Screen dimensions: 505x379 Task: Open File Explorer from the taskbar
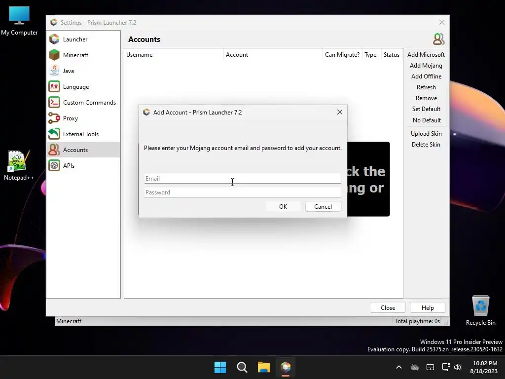tap(264, 367)
